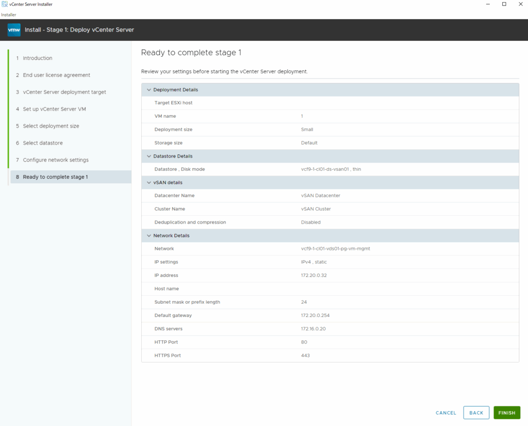Screen dimensions: 528x426
Task: Go to step 1 Introduction
Action: (37, 58)
